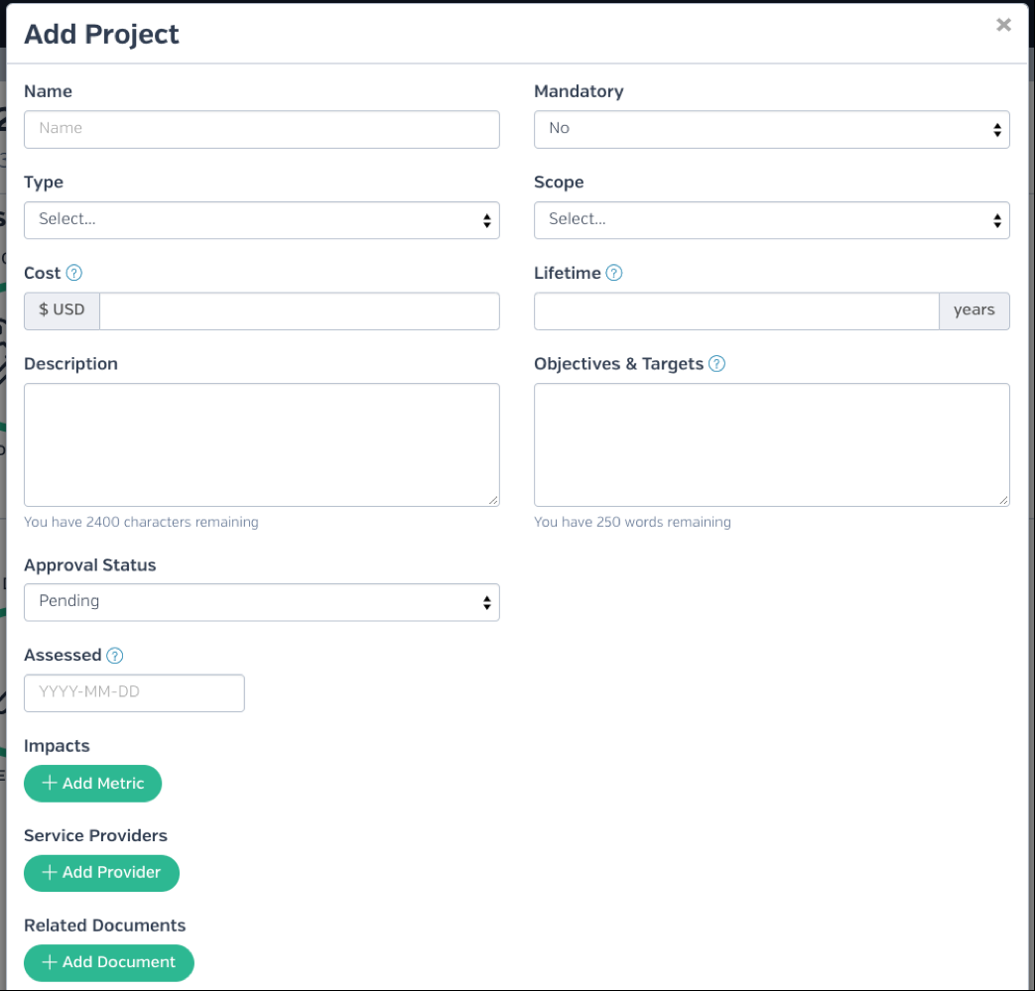This screenshot has height=991, width=1035.
Task: Click the plus icon on Add Metric
Action: [49, 783]
